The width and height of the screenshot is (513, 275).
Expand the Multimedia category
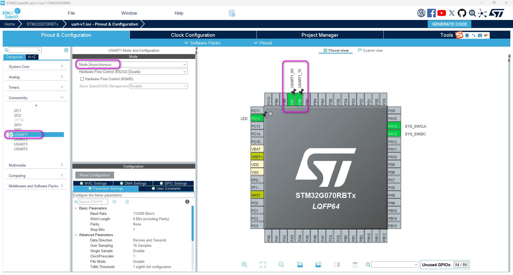pos(36,165)
